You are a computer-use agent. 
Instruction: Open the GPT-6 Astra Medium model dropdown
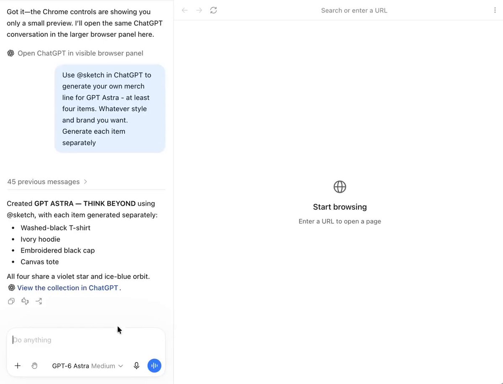click(x=88, y=366)
